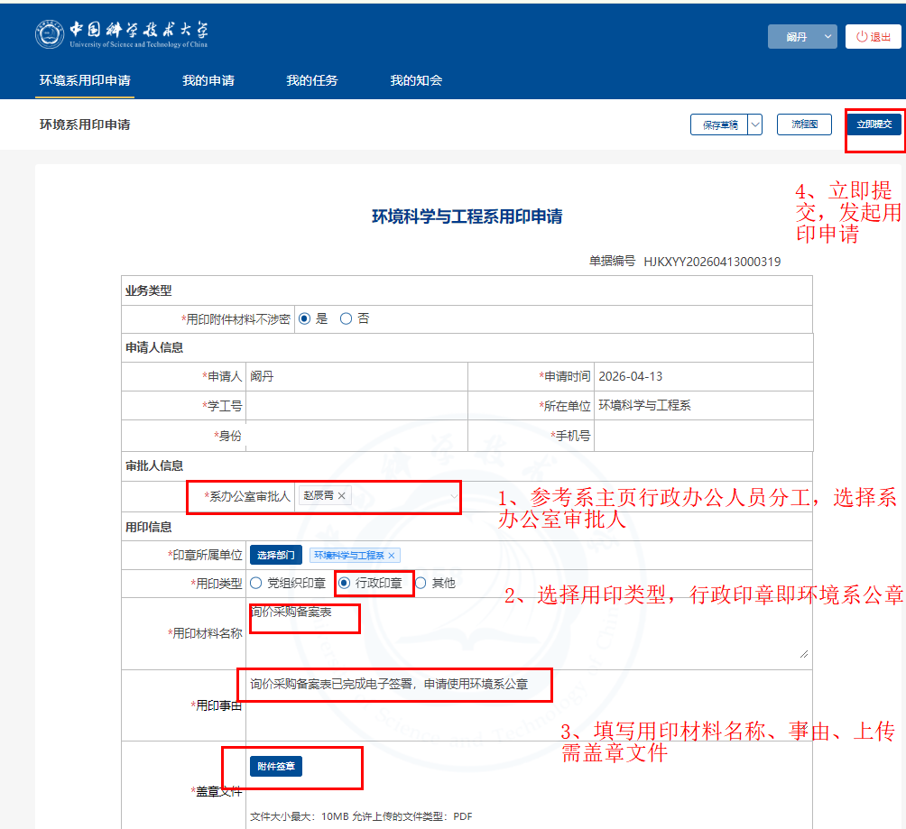Image resolution: width=906 pixels, height=829 pixels.
Task: Choose 其他 seal type
Action: 421,583
